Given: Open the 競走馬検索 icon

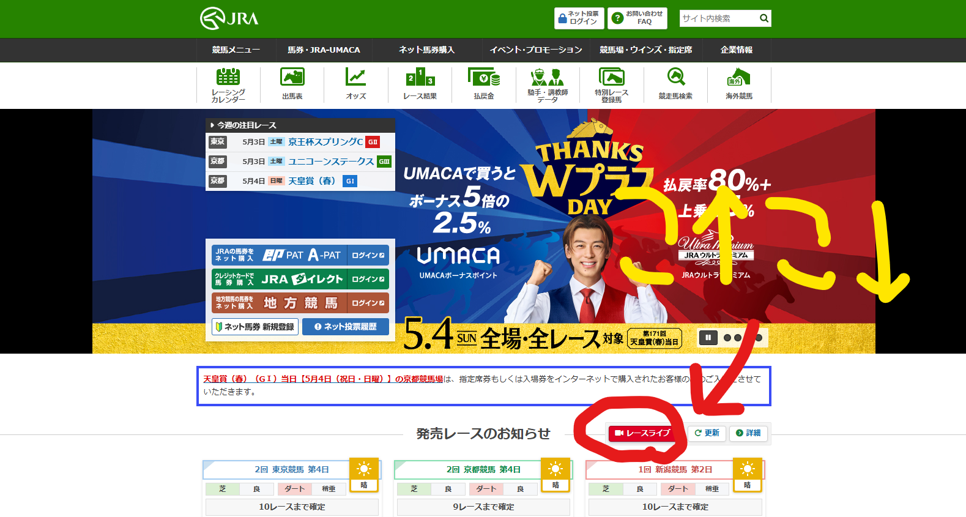Looking at the screenshot, I should 675,85.
